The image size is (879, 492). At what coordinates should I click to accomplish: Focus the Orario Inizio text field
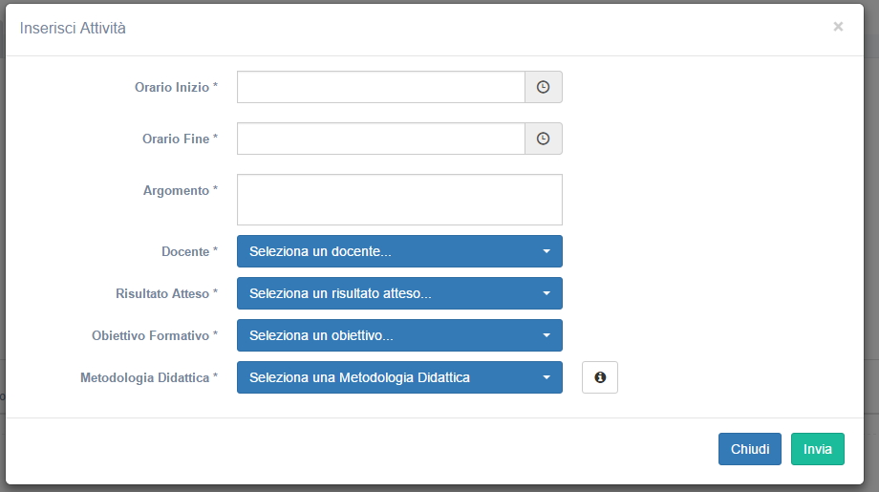tap(380, 87)
